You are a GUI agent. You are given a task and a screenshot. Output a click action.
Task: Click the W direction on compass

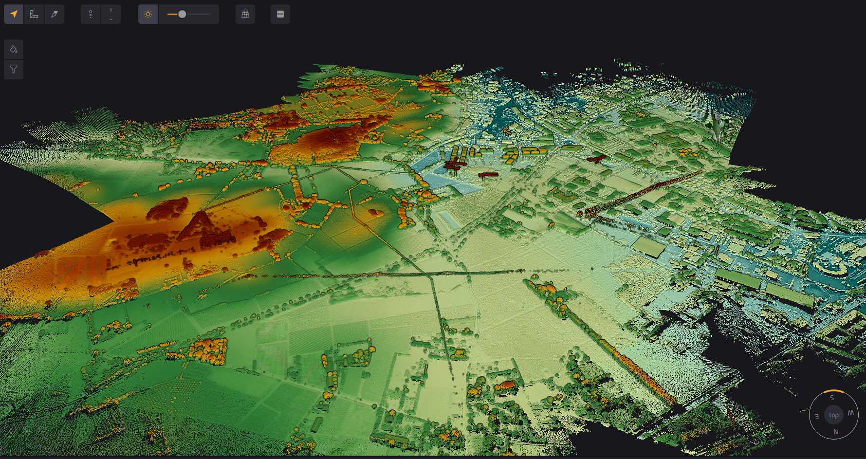pos(851,413)
